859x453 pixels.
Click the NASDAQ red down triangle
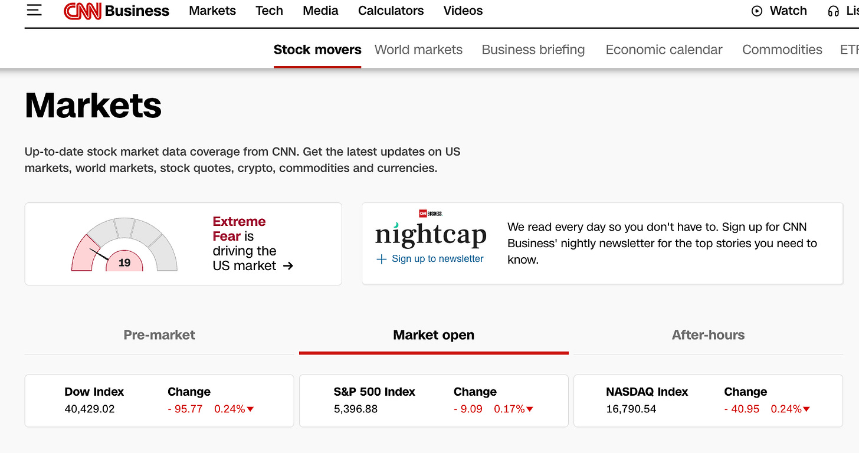[806, 409]
